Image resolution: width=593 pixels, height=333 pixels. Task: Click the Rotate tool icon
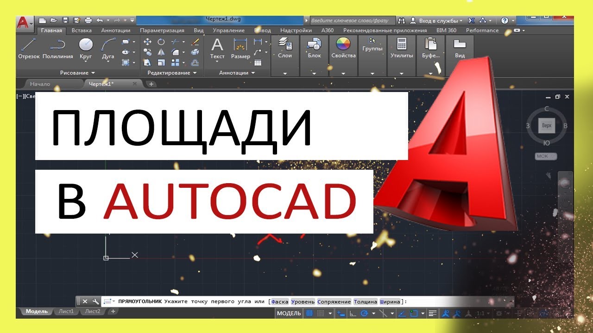coord(161,42)
